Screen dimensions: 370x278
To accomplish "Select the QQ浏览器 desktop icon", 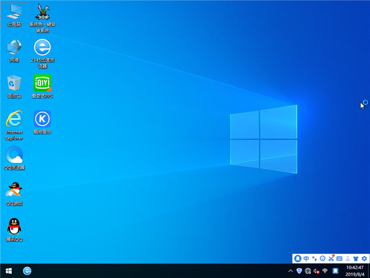I will pos(14,158).
